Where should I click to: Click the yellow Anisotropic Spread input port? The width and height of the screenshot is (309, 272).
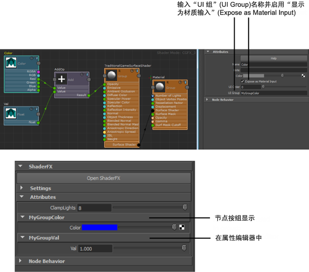(105, 132)
